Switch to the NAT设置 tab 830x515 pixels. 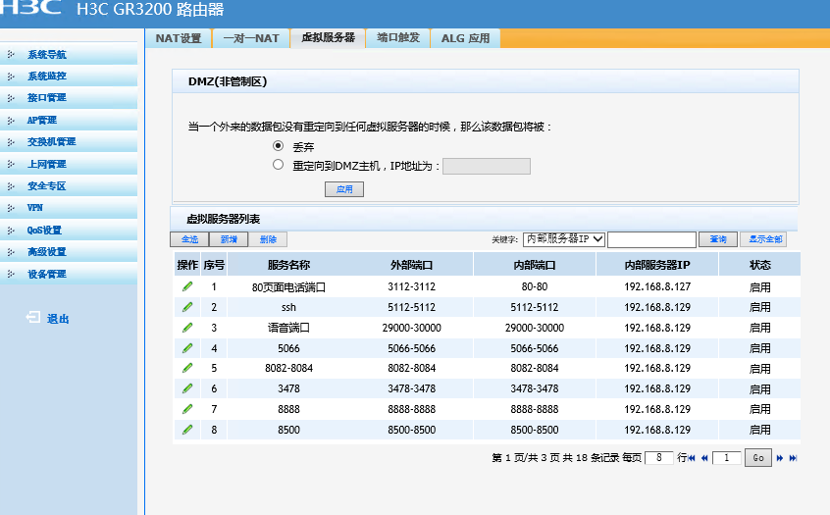pyautogui.click(x=179, y=38)
